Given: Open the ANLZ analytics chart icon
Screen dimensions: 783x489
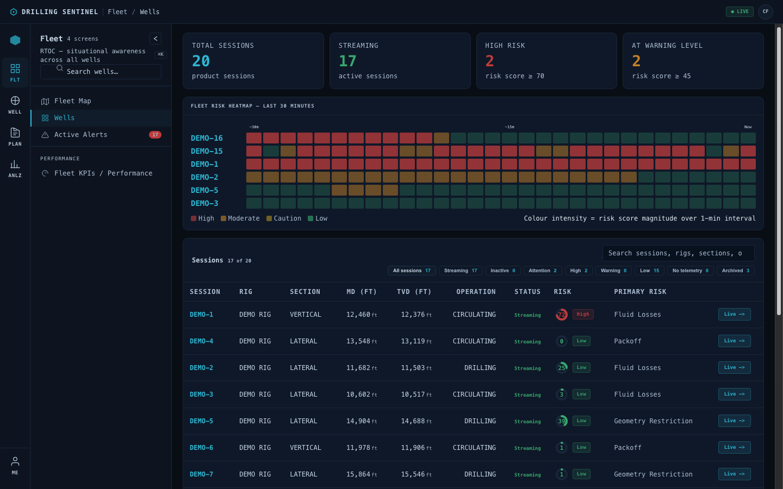Looking at the screenshot, I should [x=15, y=168].
